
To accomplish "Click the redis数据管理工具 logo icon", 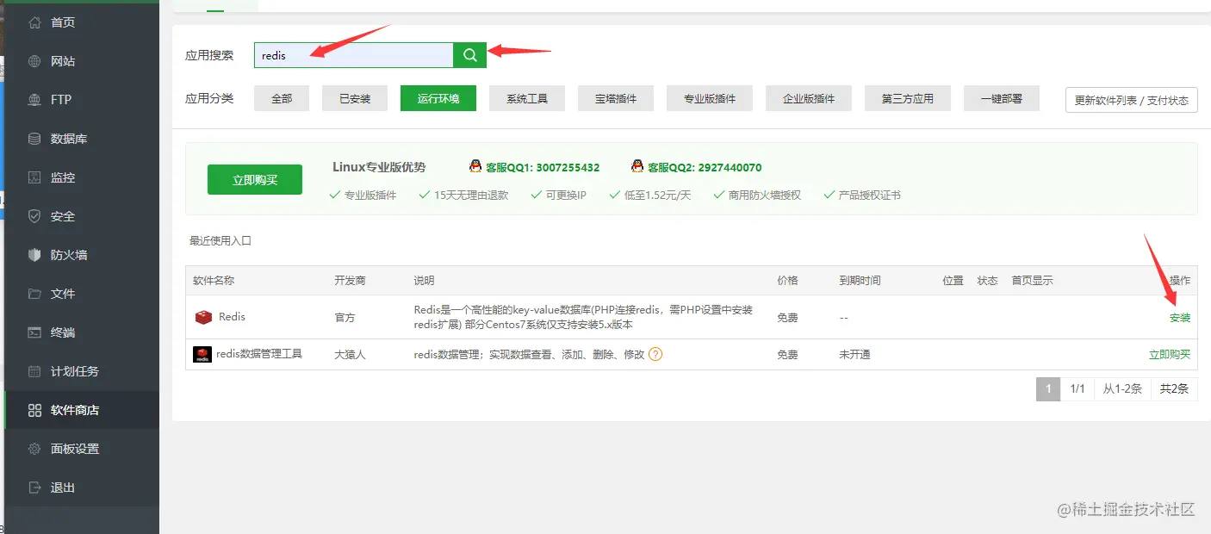I will 202,354.
